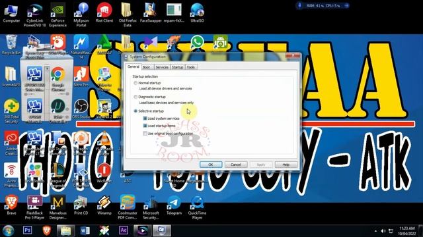Image resolution: width=423 pixels, height=237 pixels.
Task: Toggle the Load startup items checkbox
Action: (145, 126)
